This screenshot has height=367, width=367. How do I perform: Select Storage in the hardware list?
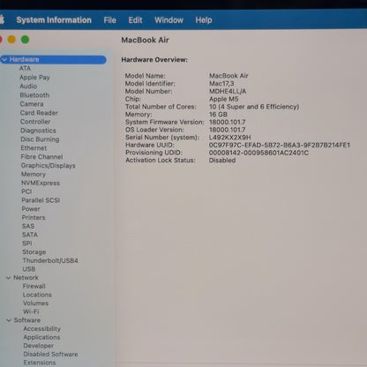click(x=34, y=252)
